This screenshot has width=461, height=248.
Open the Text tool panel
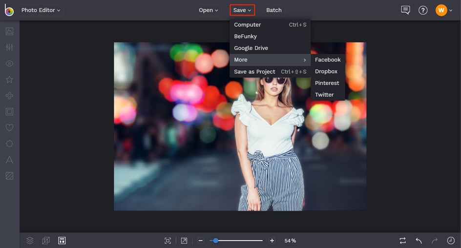pyautogui.click(x=9, y=160)
